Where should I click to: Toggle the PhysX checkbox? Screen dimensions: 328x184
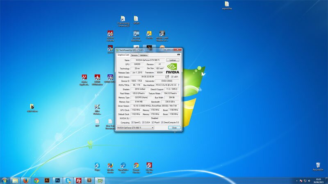click(x=153, y=122)
